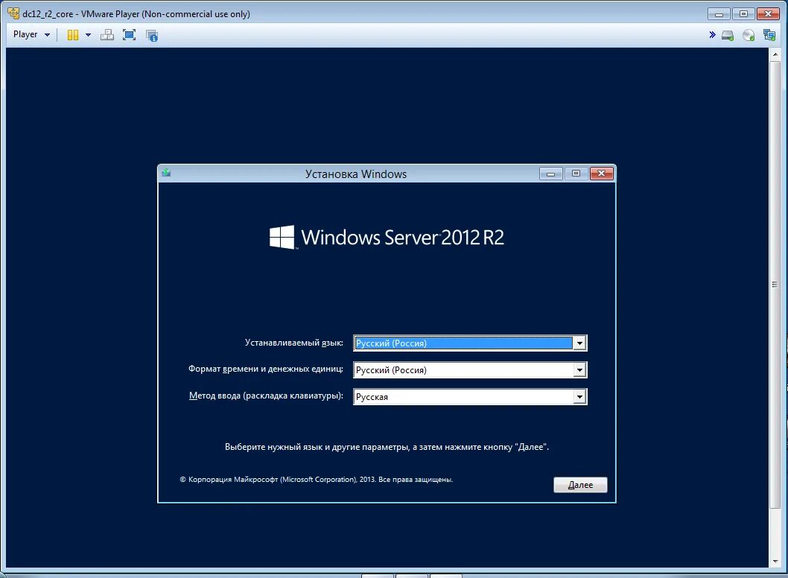Send Ctrl+Alt+Del to the virtual machine

[107, 35]
